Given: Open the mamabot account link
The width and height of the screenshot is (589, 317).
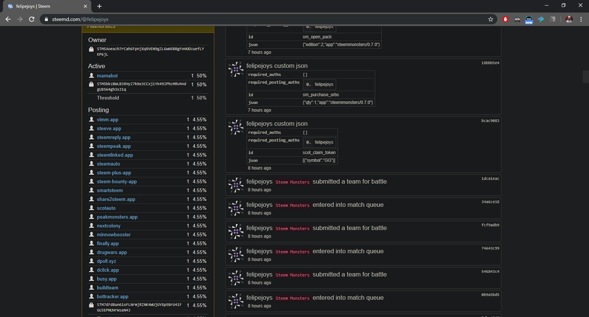Looking at the screenshot, I should [107, 76].
